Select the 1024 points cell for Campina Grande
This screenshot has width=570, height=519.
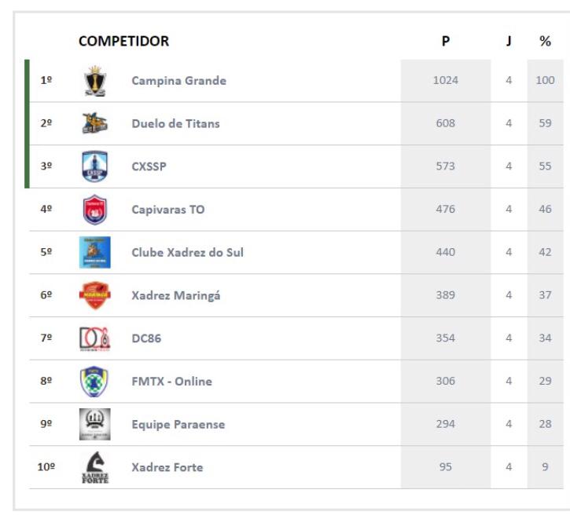tap(446, 81)
